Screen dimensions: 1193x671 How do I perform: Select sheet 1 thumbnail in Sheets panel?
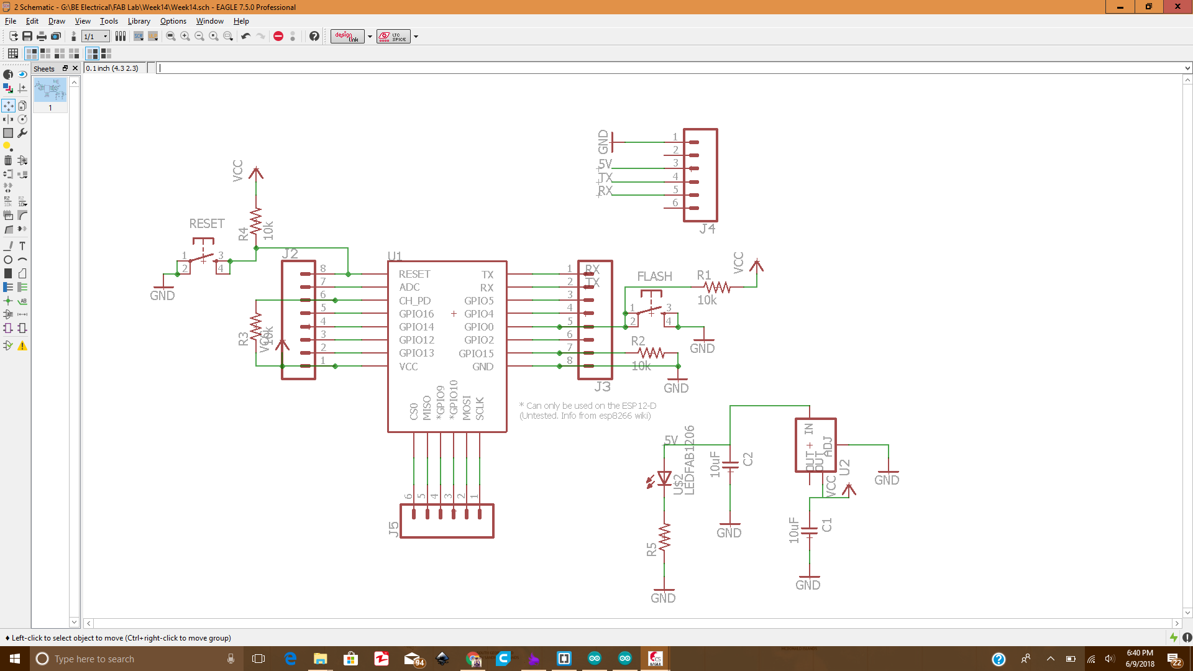pyautogui.click(x=50, y=91)
